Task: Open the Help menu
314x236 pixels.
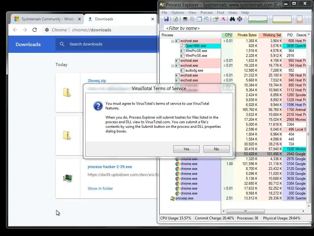Action: pyautogui.click(x=245, y=12)
